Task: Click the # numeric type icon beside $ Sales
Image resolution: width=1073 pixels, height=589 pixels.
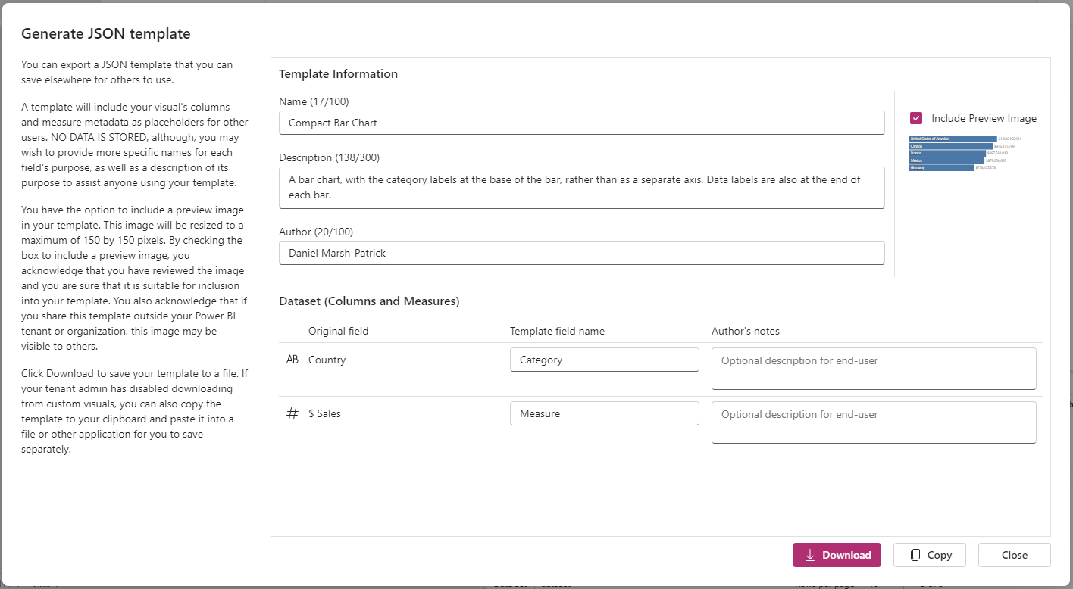Action: click(292, 413)
